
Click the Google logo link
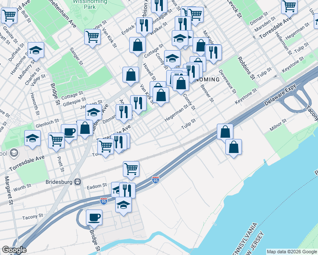(x=14, y=250)
